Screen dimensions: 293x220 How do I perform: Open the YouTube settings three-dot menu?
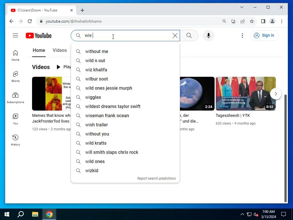(242, 36)
